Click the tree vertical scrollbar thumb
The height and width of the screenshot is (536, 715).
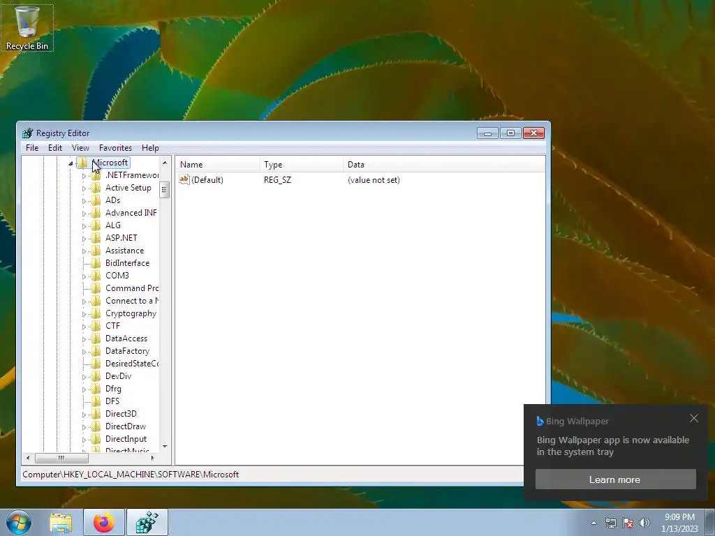(x=165, y=190)
